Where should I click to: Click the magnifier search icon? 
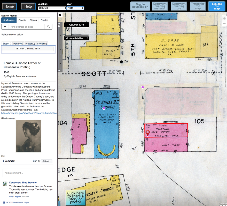[x=49, y=27]
